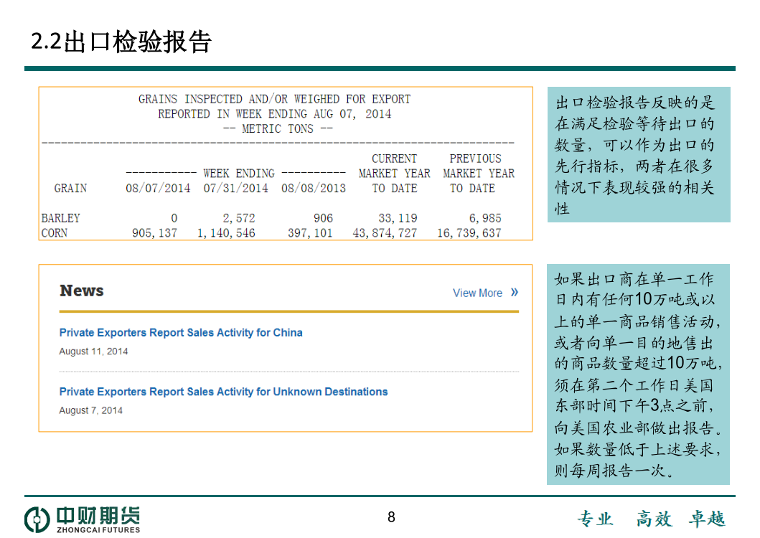Click the ZHONGCAI FUTURES footer text
The width and height of the screenshot is (760, 538).
(98, 530)
